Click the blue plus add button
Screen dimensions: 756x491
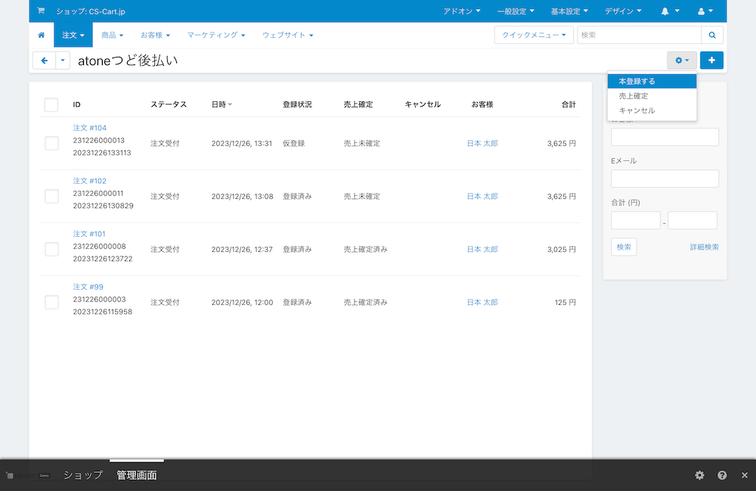point(711,61)
